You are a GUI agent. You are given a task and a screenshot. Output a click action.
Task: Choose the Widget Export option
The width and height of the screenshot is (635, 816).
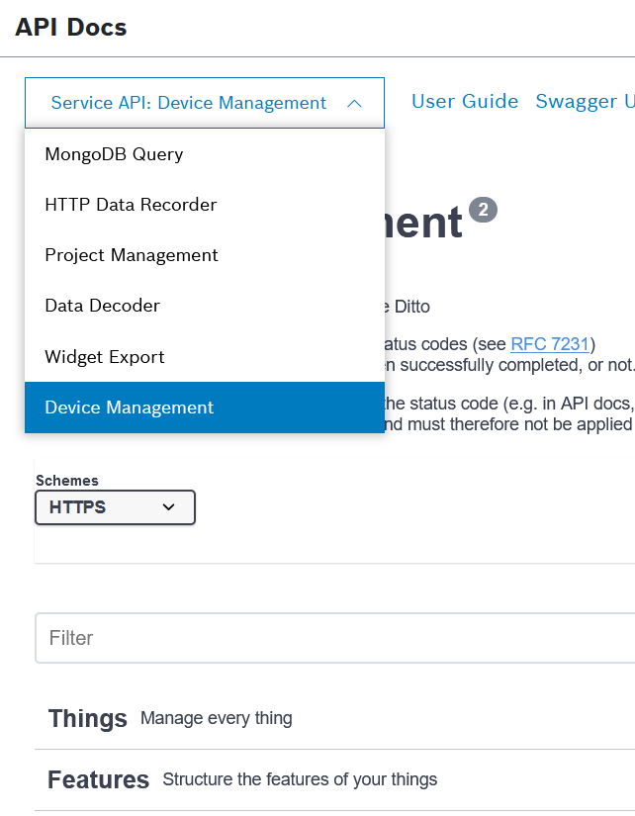[105, 357]
